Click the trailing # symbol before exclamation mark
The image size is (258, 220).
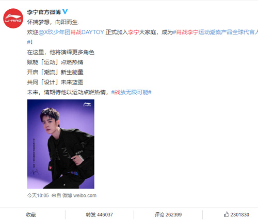point(28,42)
